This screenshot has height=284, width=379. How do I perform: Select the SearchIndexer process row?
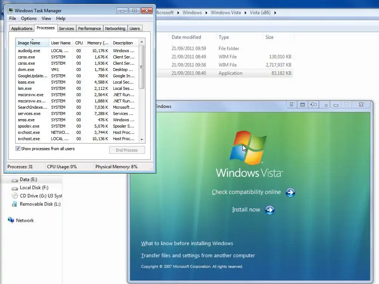(x=77, y=107)
